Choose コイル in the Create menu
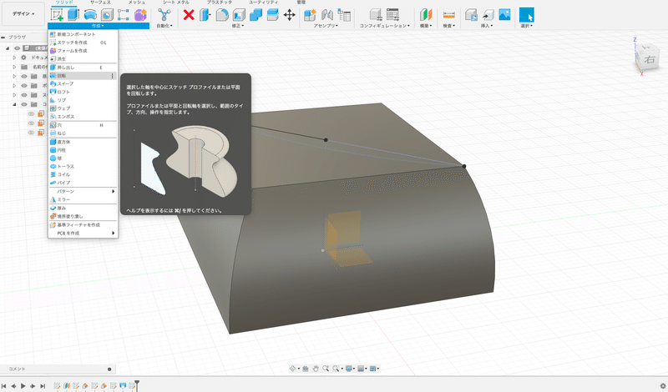This screenshot has height=392, width=668. [x=83, y=174]
